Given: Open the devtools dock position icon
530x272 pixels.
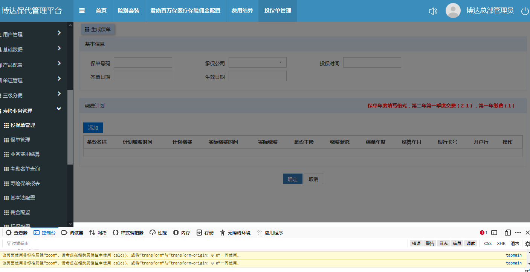Looking at the screenshot, I should pyautogui.click(x=494, y=233).
